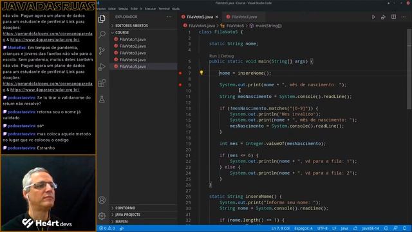Click the webcam video thumbnail

coord(48,193)
